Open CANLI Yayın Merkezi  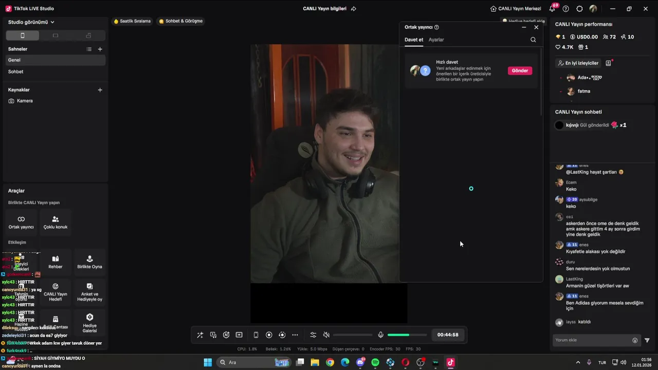tap(516, 9)
